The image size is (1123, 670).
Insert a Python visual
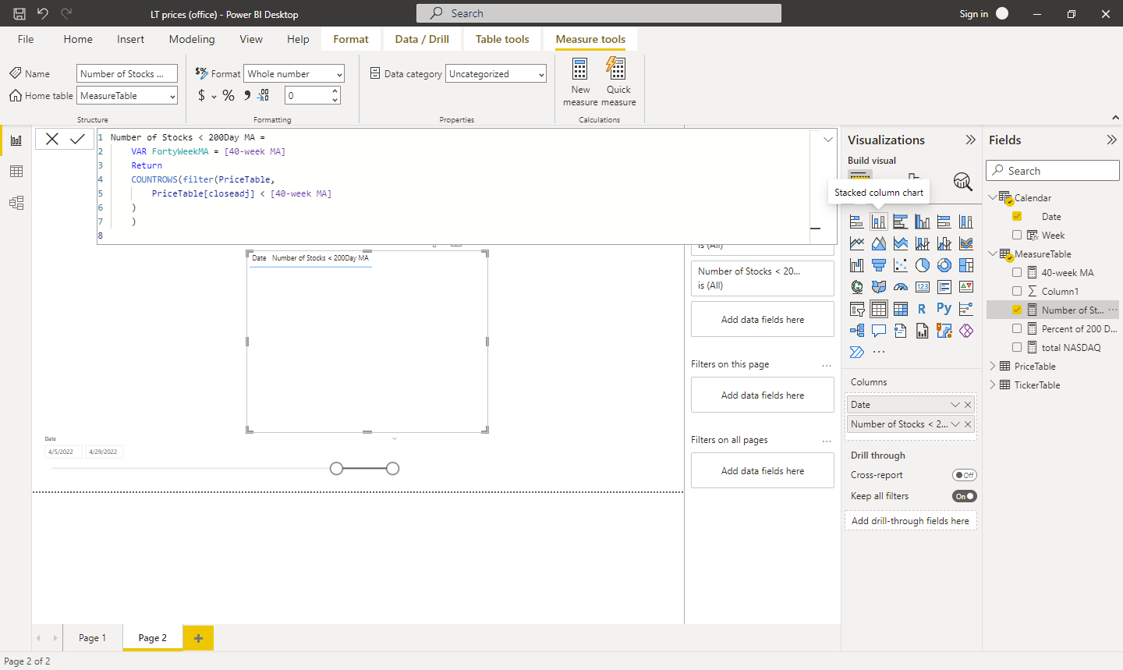coord(944,309)
